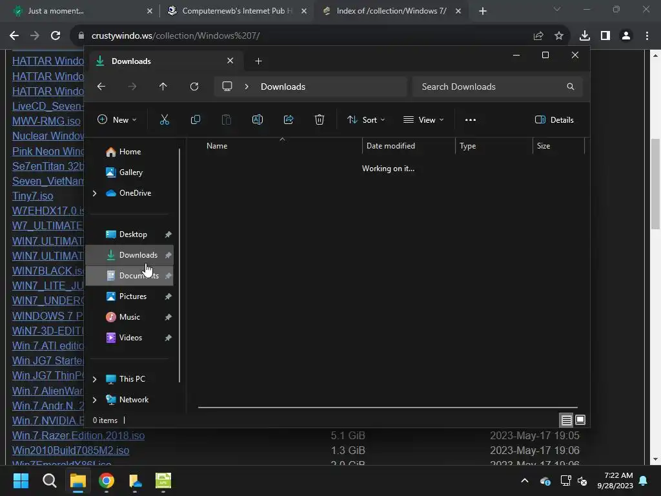Select the Index of /collection/Windows 7/ tab

(391, 11)
